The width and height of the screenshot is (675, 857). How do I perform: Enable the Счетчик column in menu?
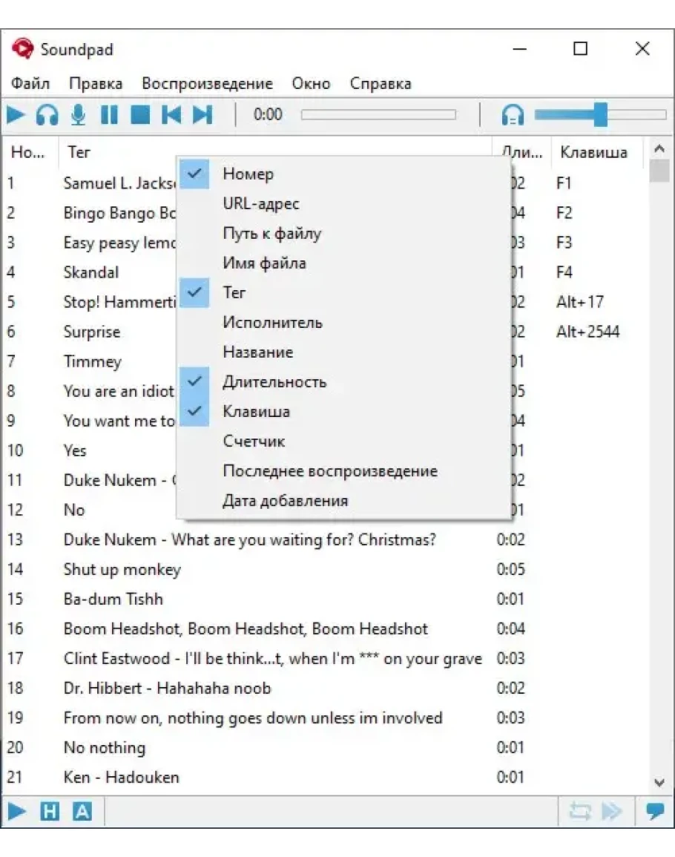tap(254, 441)
